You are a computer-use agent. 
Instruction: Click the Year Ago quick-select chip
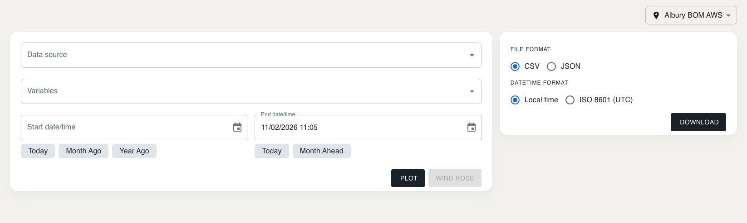(x=134, y=151)
